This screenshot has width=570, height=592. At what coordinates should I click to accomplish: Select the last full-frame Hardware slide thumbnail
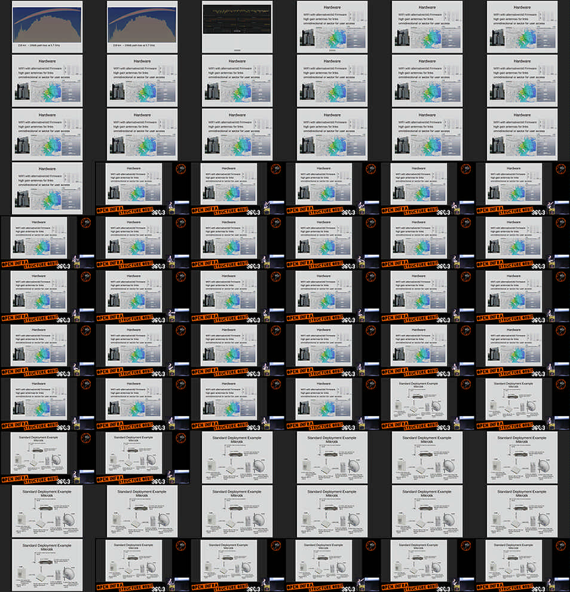[47, 188]
